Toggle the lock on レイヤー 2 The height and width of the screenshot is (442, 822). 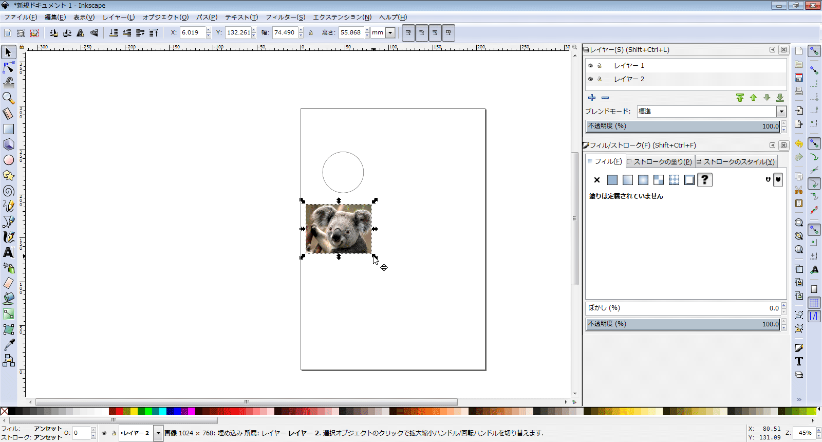point(599,79)
